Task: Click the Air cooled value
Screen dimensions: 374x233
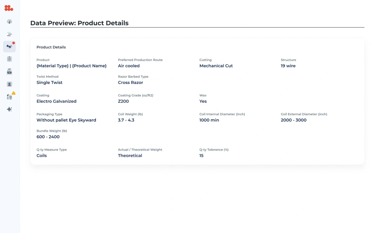Action: pyautogui.click(x=129, y=66)
